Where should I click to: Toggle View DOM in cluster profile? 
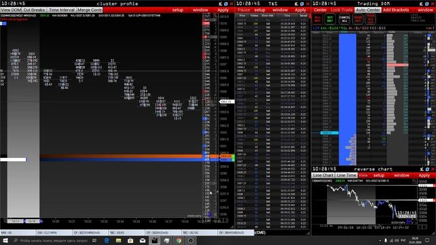coord(11,10)
